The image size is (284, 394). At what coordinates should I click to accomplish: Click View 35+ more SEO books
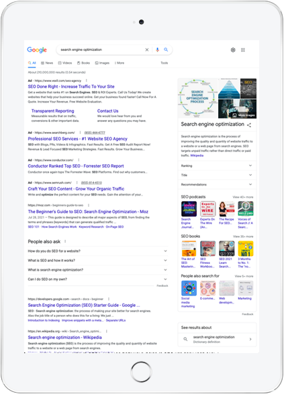tap(243, 237)
